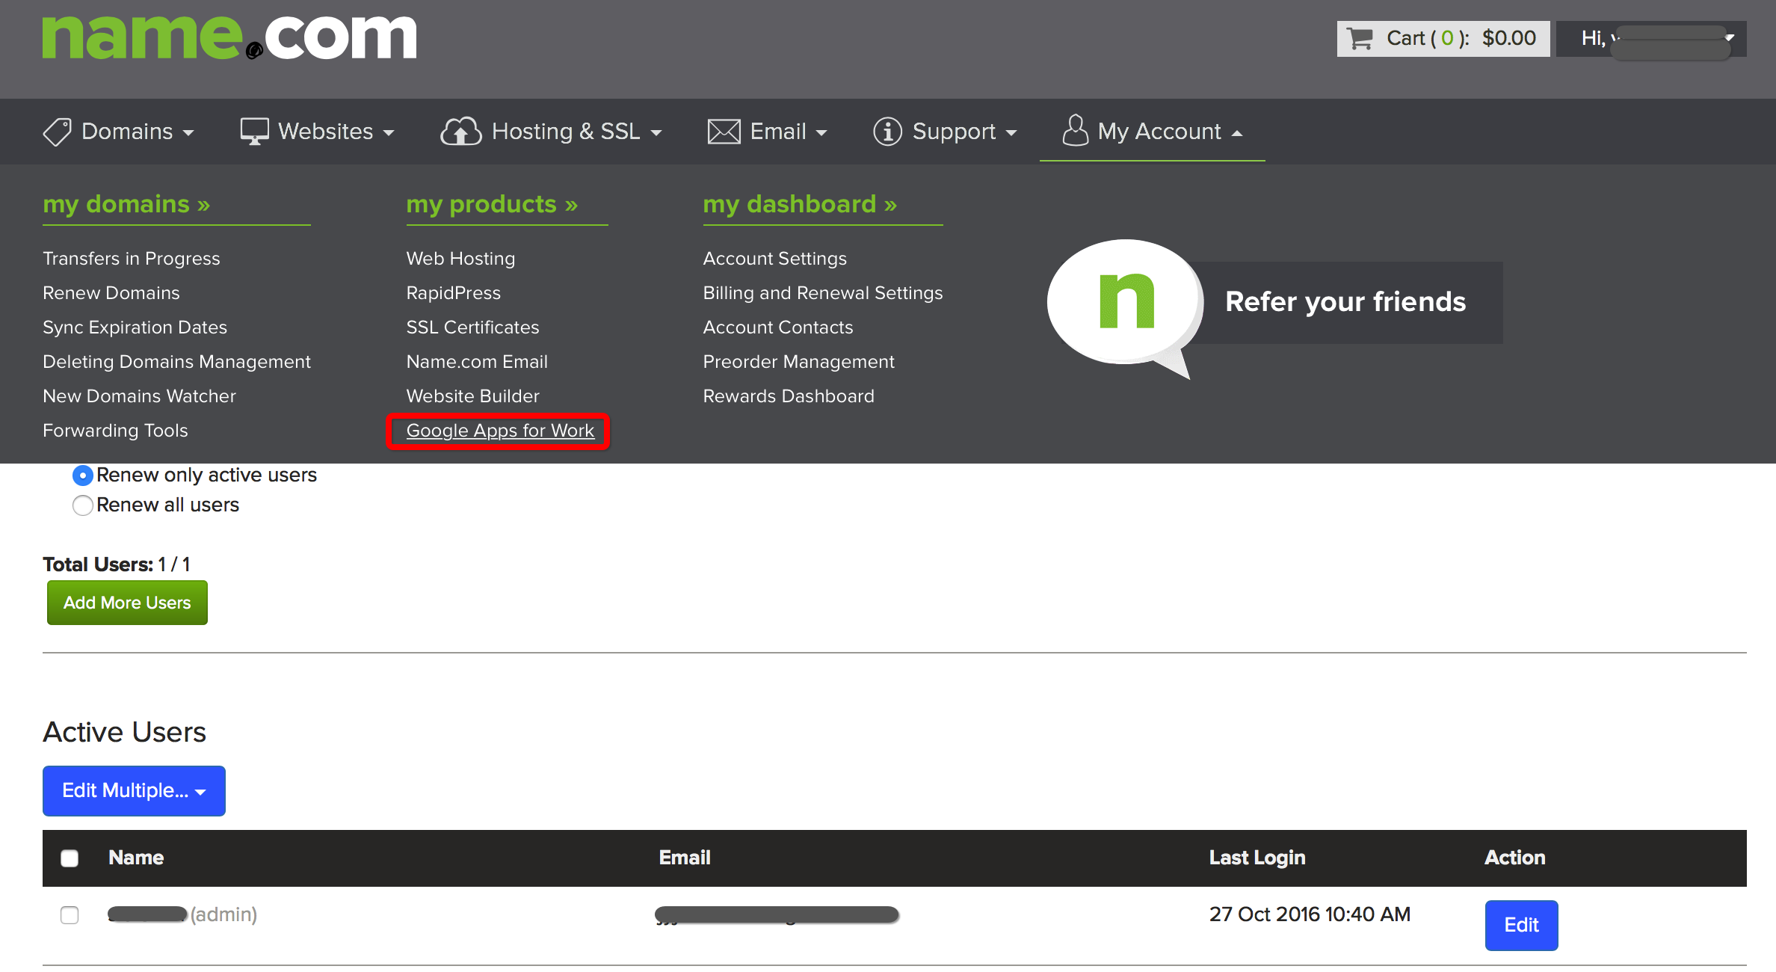1776x972 pixels.
Task: Select Renew all users option
Action: click(83, 505)
